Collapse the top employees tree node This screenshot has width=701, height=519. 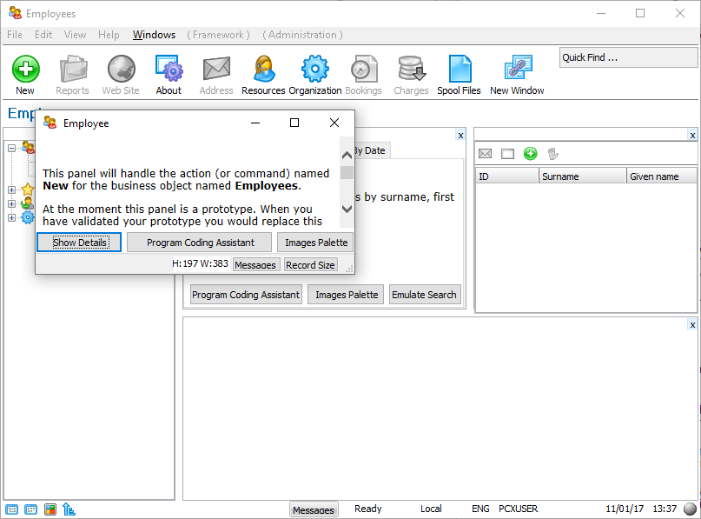(x=11, y=148)
